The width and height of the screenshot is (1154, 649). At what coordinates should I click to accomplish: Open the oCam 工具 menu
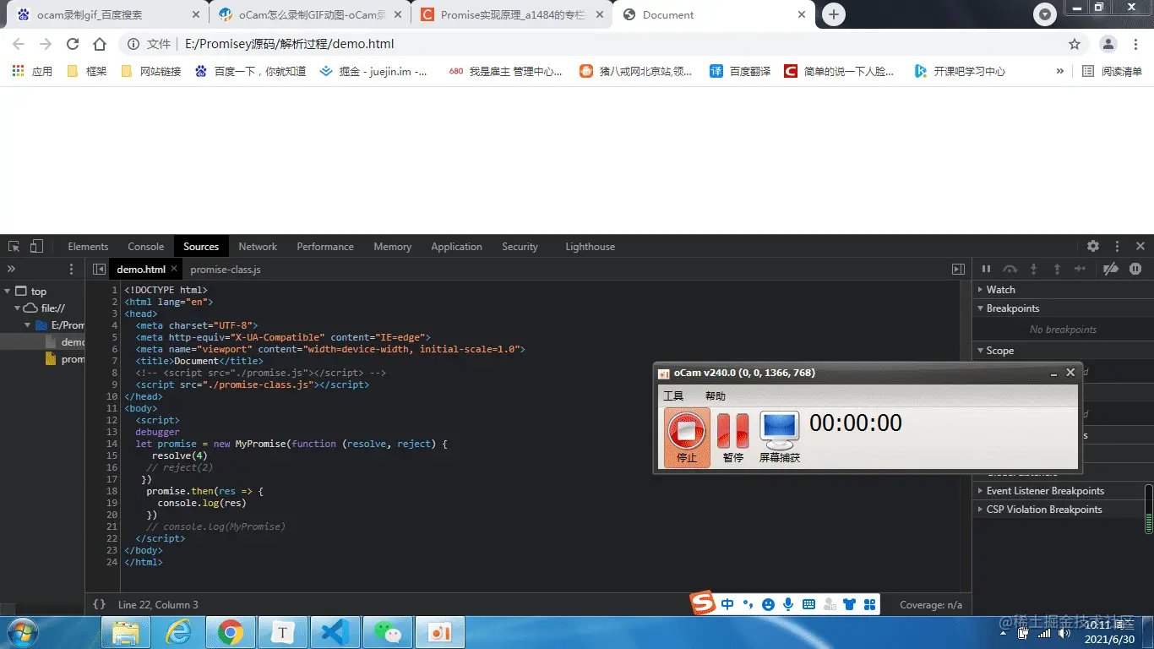(673, 396)
